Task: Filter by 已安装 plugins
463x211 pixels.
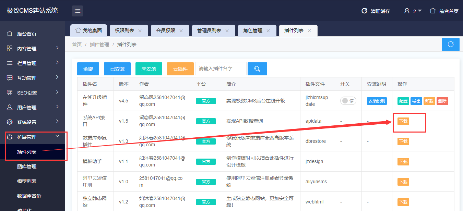Action: (x=117, y=69)
